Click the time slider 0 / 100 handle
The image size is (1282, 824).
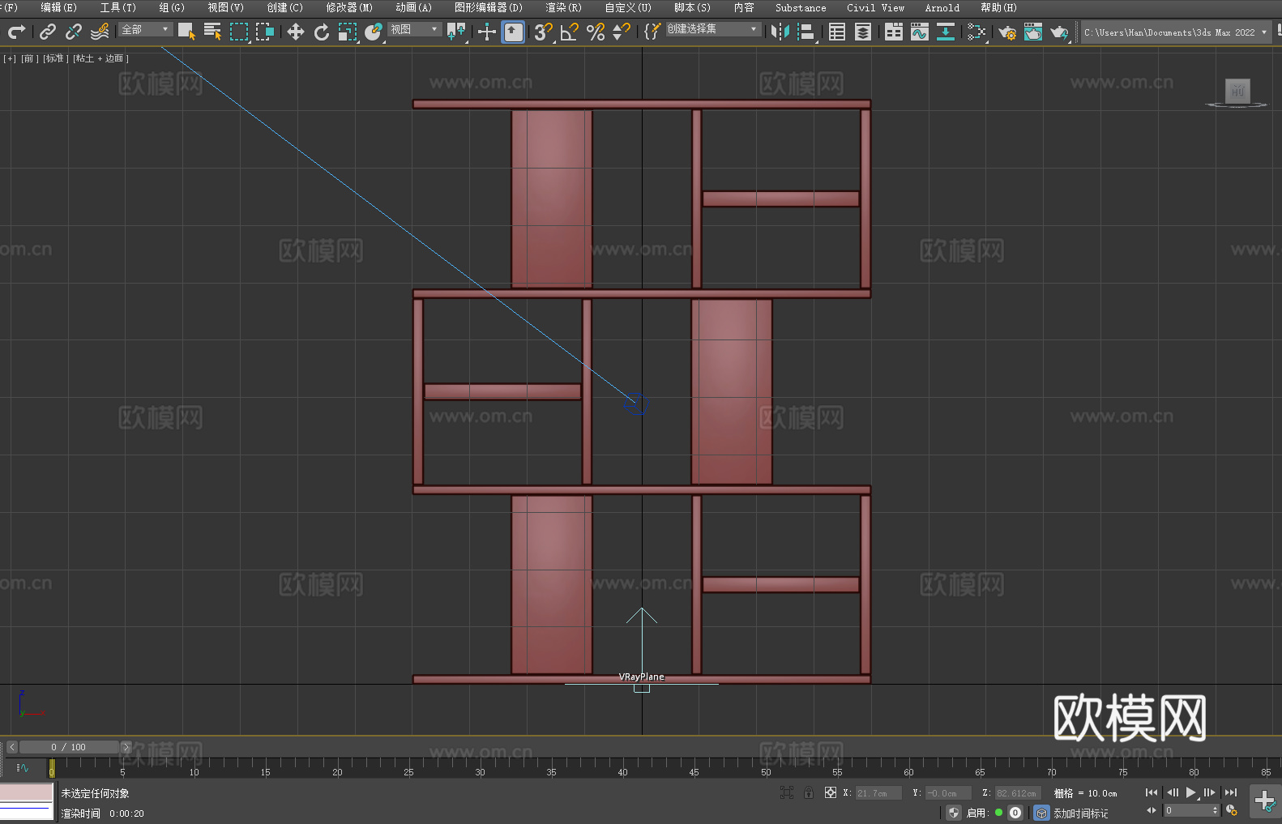point(69,747)
